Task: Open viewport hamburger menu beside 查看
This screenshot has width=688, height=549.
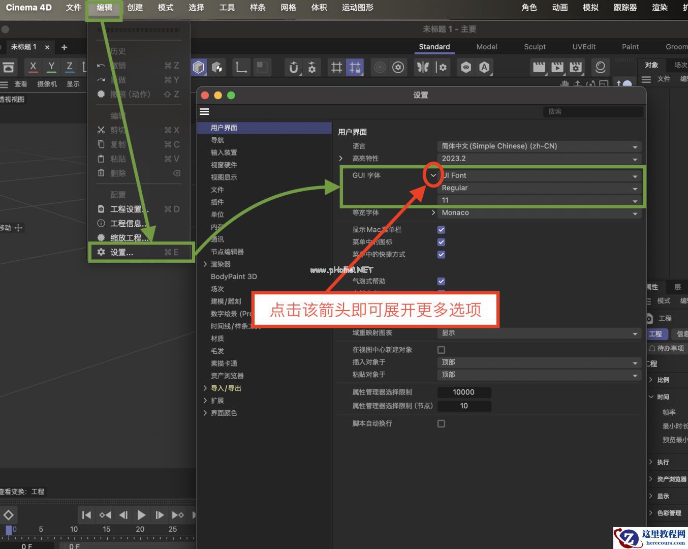Action: (4, 84)
